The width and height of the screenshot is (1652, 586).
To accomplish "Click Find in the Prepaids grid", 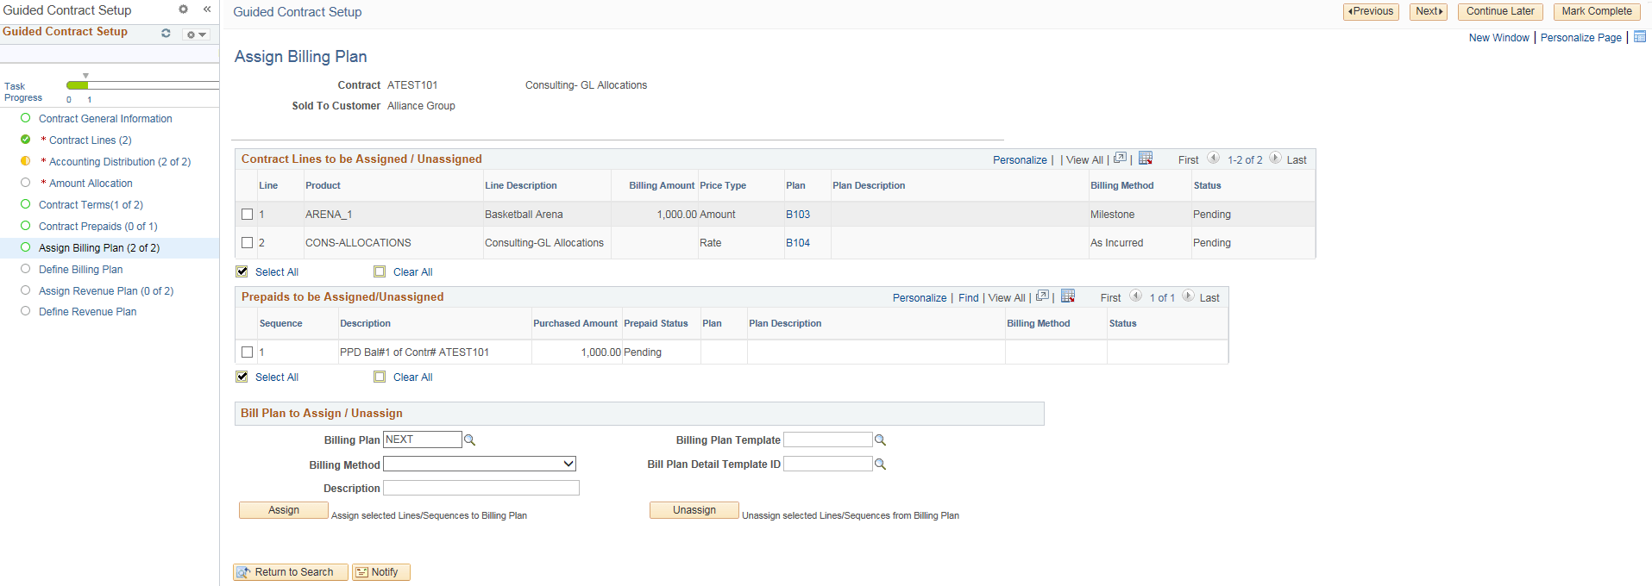I will (969, 298).
